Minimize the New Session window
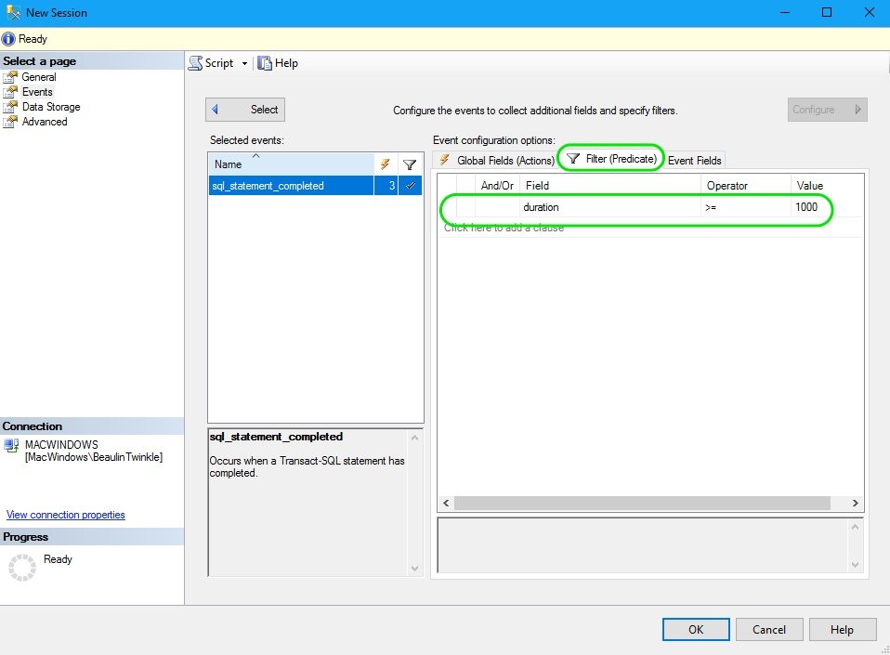 [785, 12]
